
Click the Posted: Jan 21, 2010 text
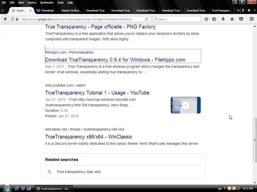point(62,116)
